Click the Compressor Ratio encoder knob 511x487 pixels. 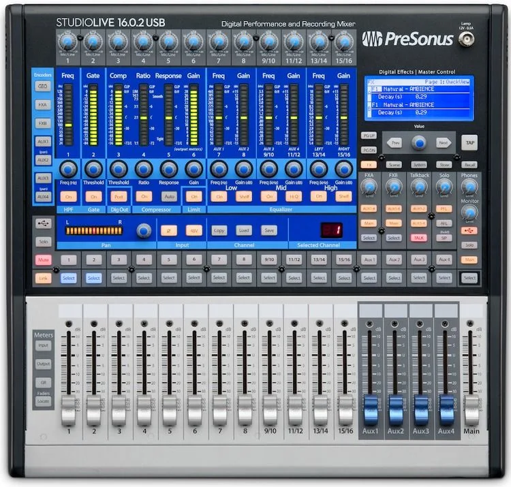(x=143, y=169)
